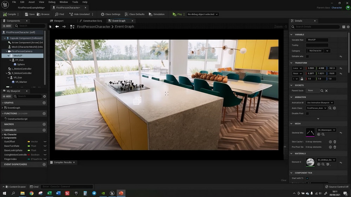Start Simulation mode
351x197 pixels.
tap(157, 14)
